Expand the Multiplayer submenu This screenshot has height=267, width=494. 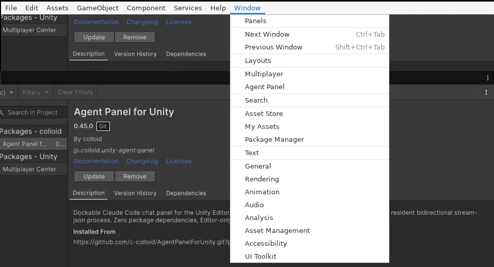309,74
